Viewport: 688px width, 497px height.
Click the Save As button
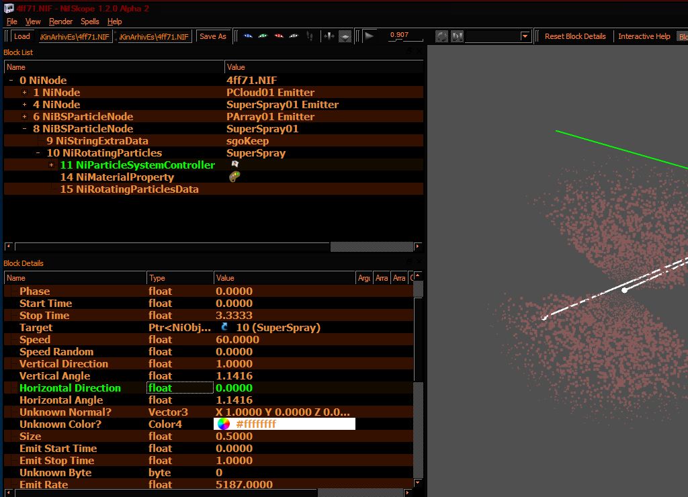(x=213, y=36)
